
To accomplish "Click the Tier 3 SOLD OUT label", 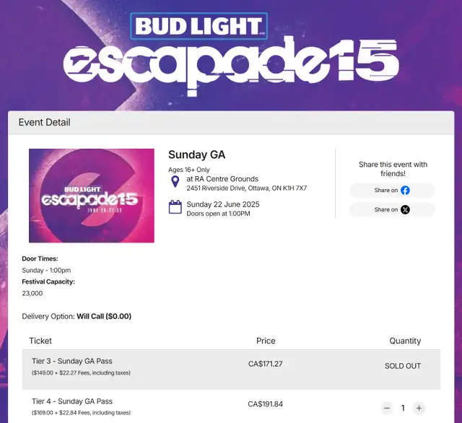I will [403, 366].
